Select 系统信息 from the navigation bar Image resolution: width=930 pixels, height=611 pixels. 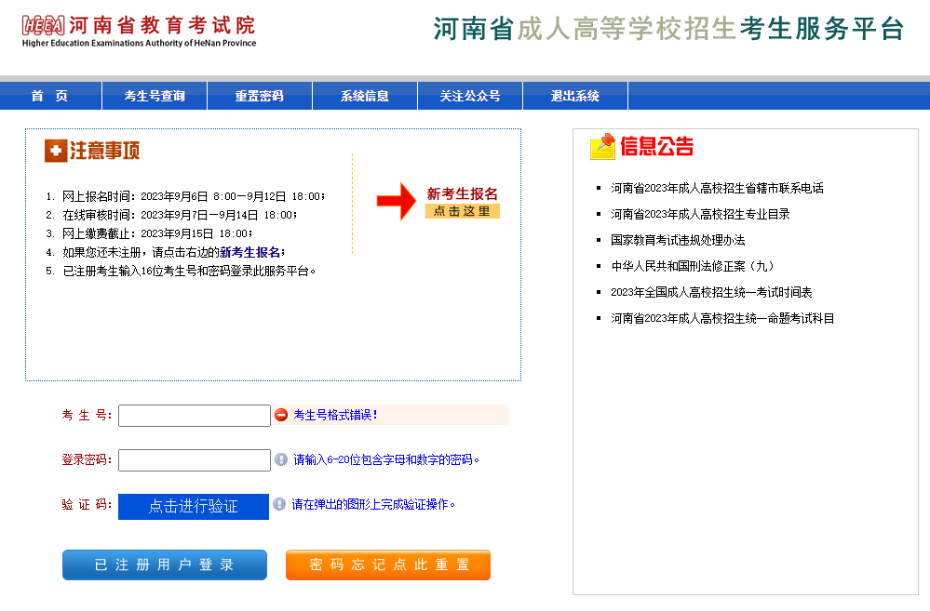click(364, 96)
